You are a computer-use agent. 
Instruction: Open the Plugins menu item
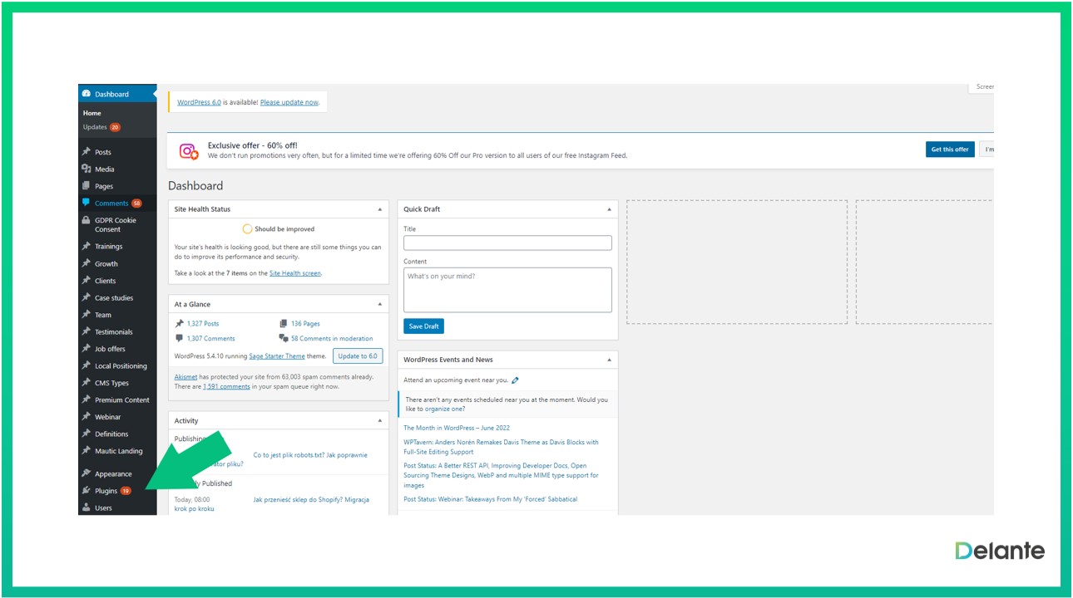click(x=106, y=491)
